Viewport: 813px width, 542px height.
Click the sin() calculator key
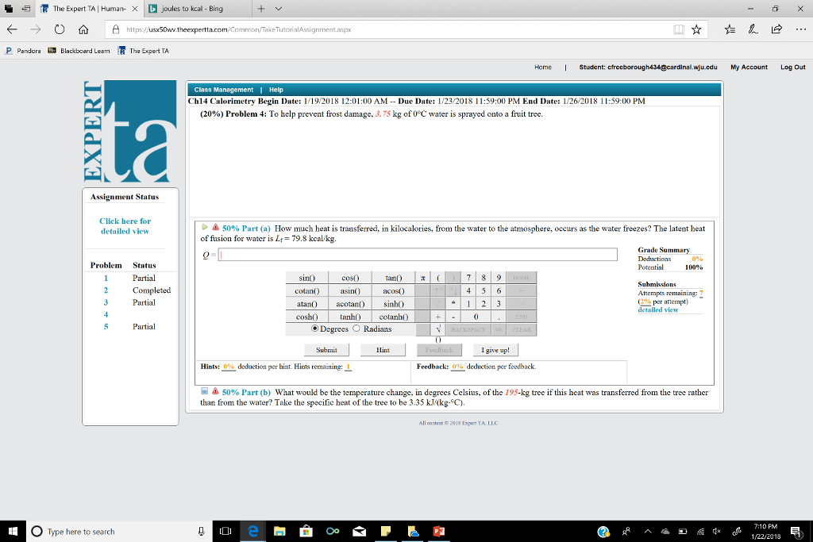(307, 279)
